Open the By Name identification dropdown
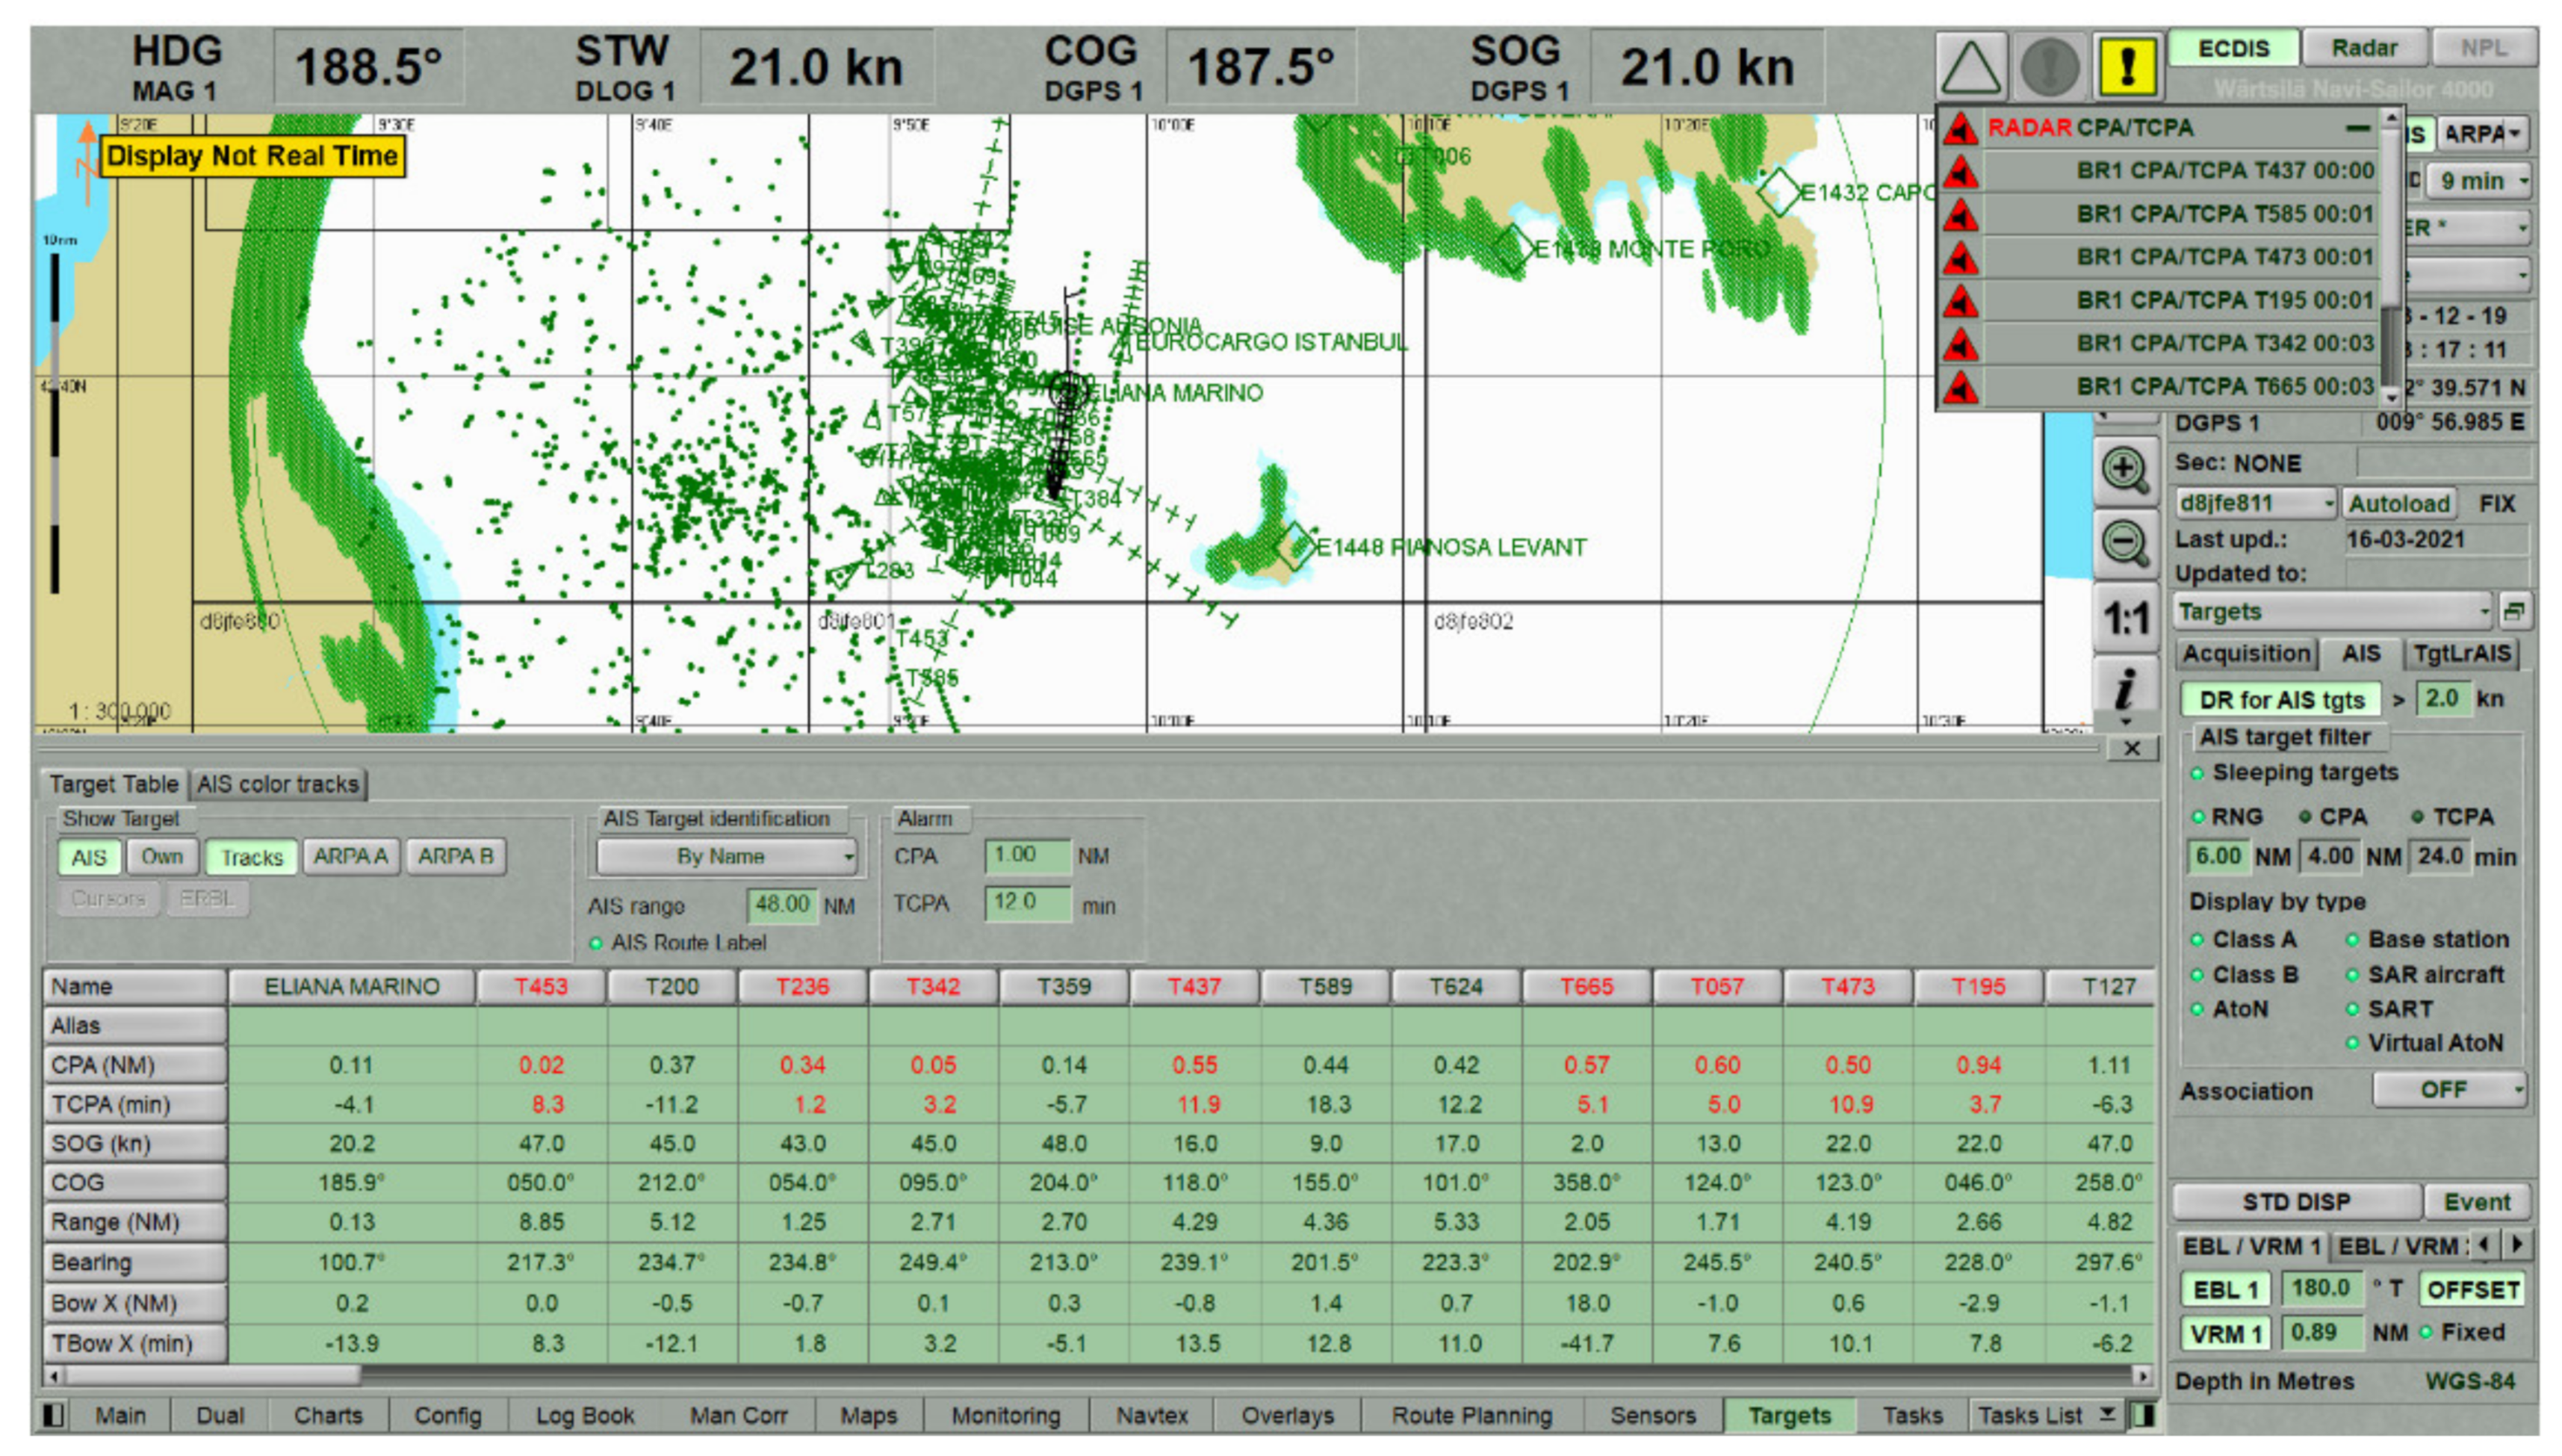This screenshot has height=1456, width=2562. point(726,856)
